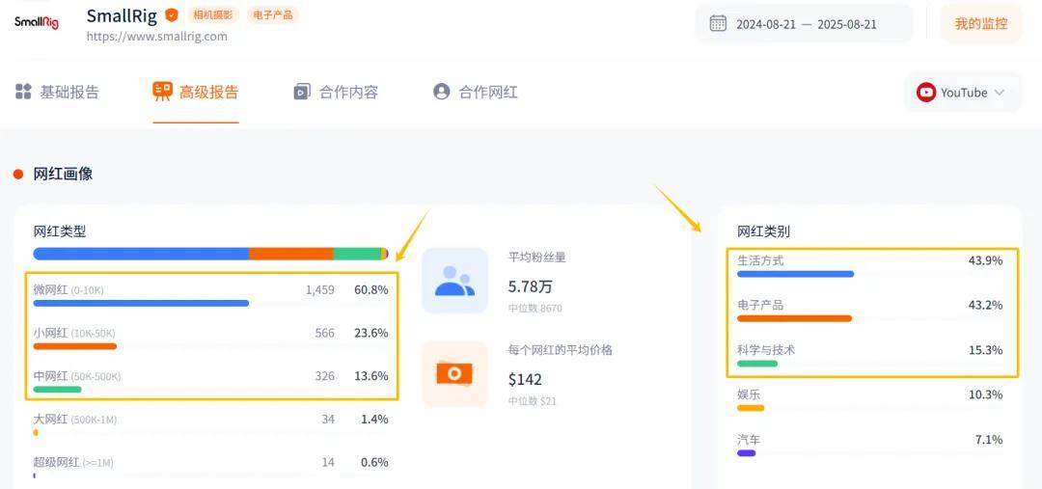This screenshot has height=489, width=1042.
Task: Open the YouTube platform dropdown
Action: pos(961,93)
